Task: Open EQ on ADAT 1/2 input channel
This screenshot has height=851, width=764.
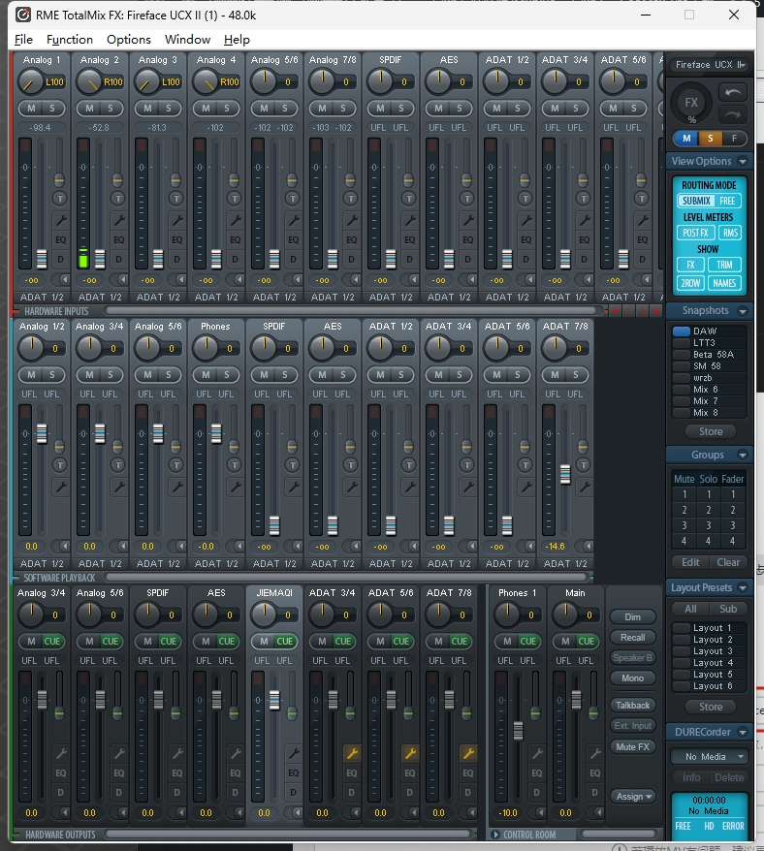Action: pyautogui.click(x=526, y=239)
